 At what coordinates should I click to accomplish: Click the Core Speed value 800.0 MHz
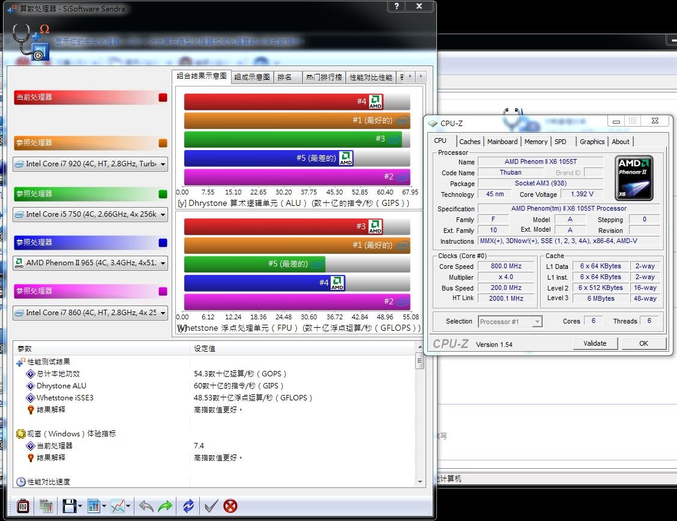click(506, 267)
